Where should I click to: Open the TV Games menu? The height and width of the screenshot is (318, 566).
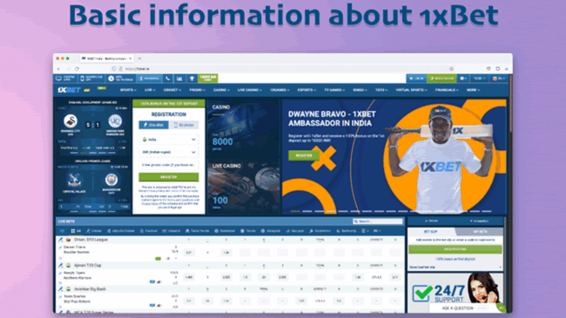click(334, 90)
